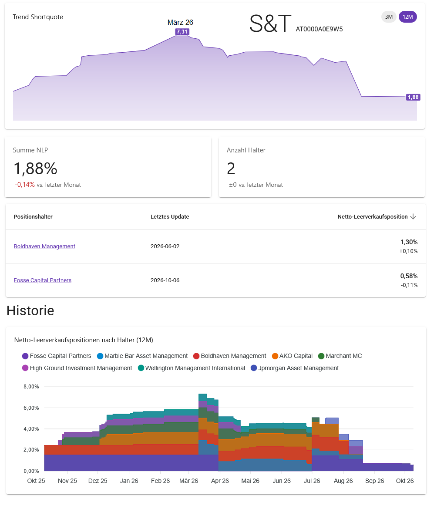The width and height of the screenshot is (444, 506).
Task: Click the Historie section heading
Action: (30, 310)
